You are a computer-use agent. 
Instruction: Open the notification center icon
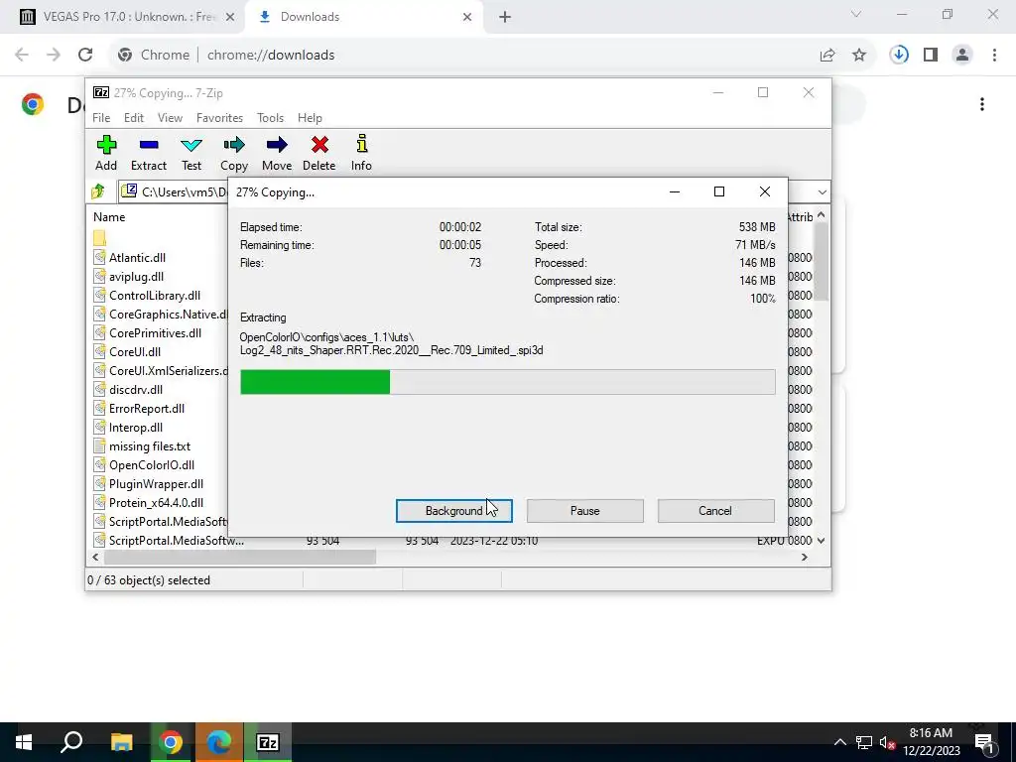pos(984,742)
